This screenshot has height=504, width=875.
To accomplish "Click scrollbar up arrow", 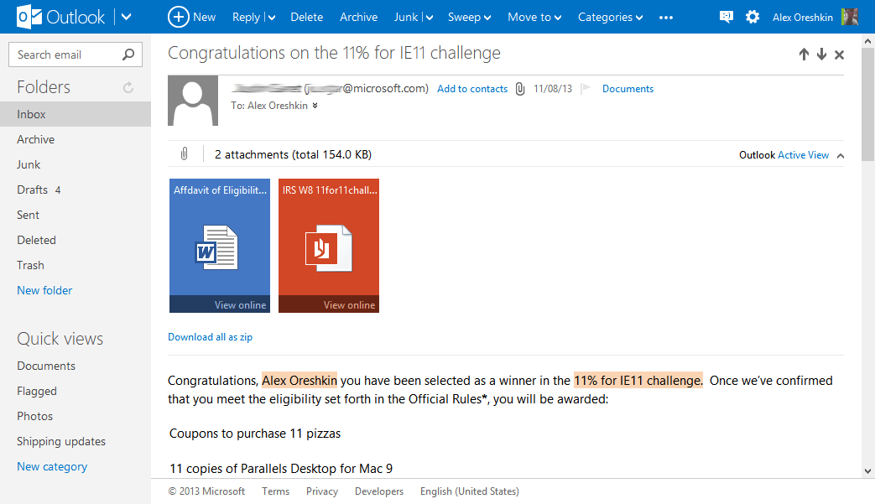I will pyautogui.click(x=867, y=40).
